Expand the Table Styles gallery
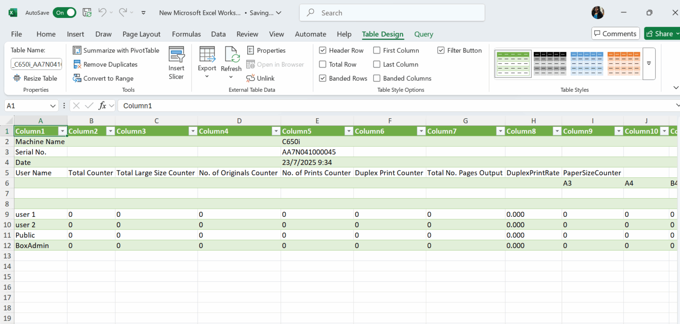 tap(649, 63)
